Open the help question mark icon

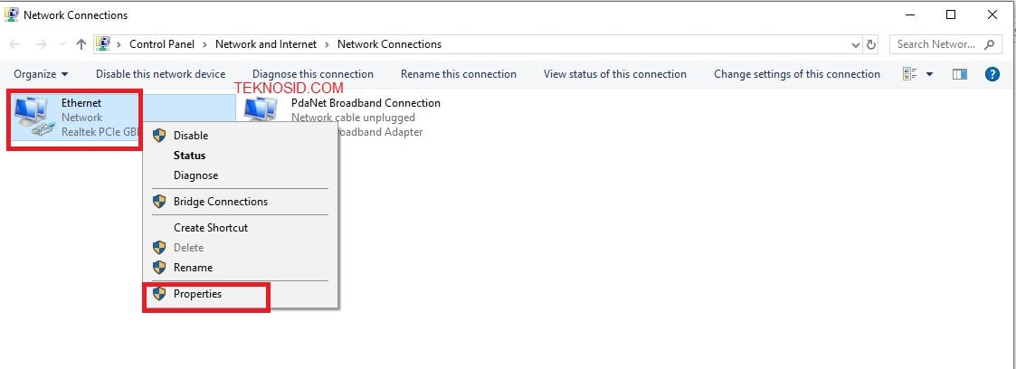click(992, 74)
